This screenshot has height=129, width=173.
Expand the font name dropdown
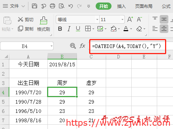click(x=97, y=19)
